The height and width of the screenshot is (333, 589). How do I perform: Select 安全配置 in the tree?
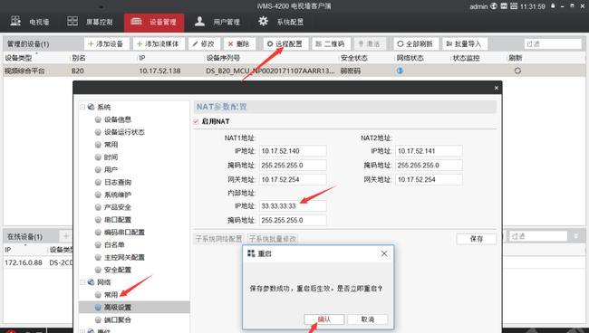point(117,270)
